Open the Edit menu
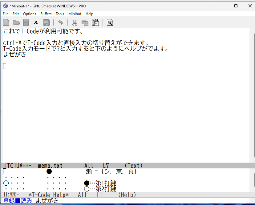The width and height of the screenshot is (255, 205). tap(16, 14)
